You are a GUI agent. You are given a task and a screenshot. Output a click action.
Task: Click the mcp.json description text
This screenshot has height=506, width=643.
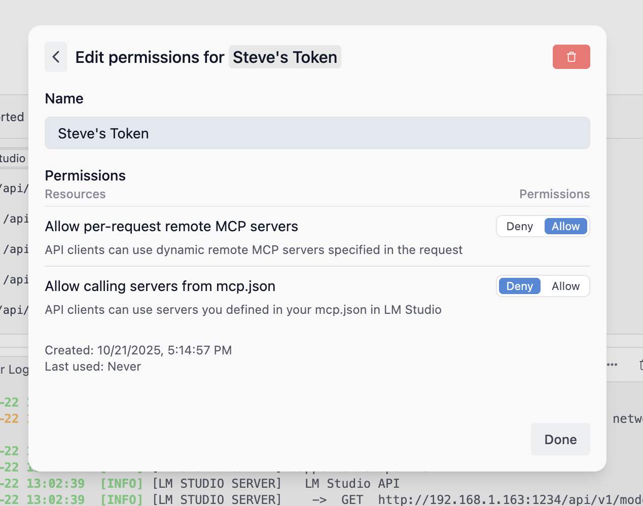(243, 310)
